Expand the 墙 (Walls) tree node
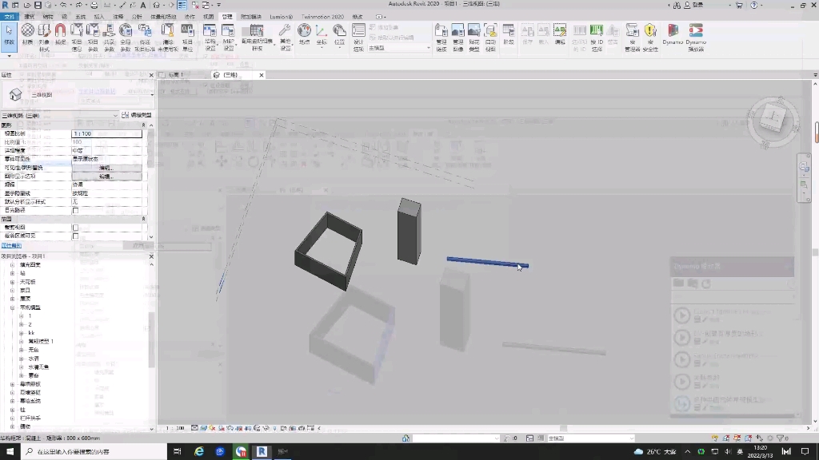 pyautogui.click(x=12, y=274)
